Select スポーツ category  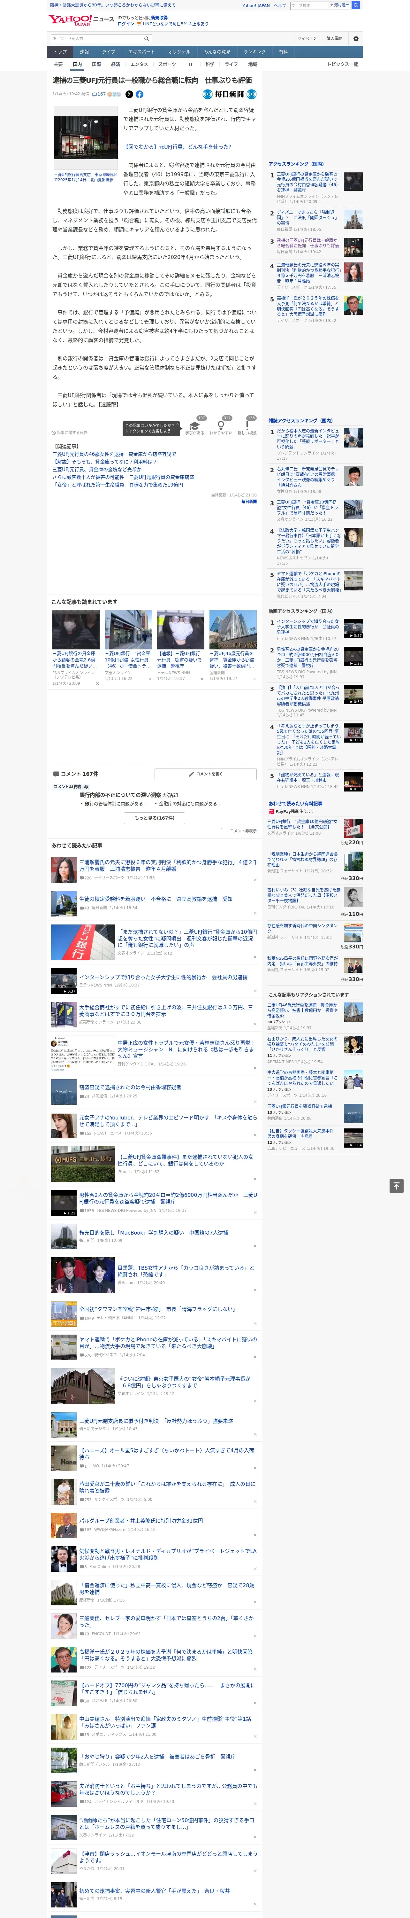[167, 64]
